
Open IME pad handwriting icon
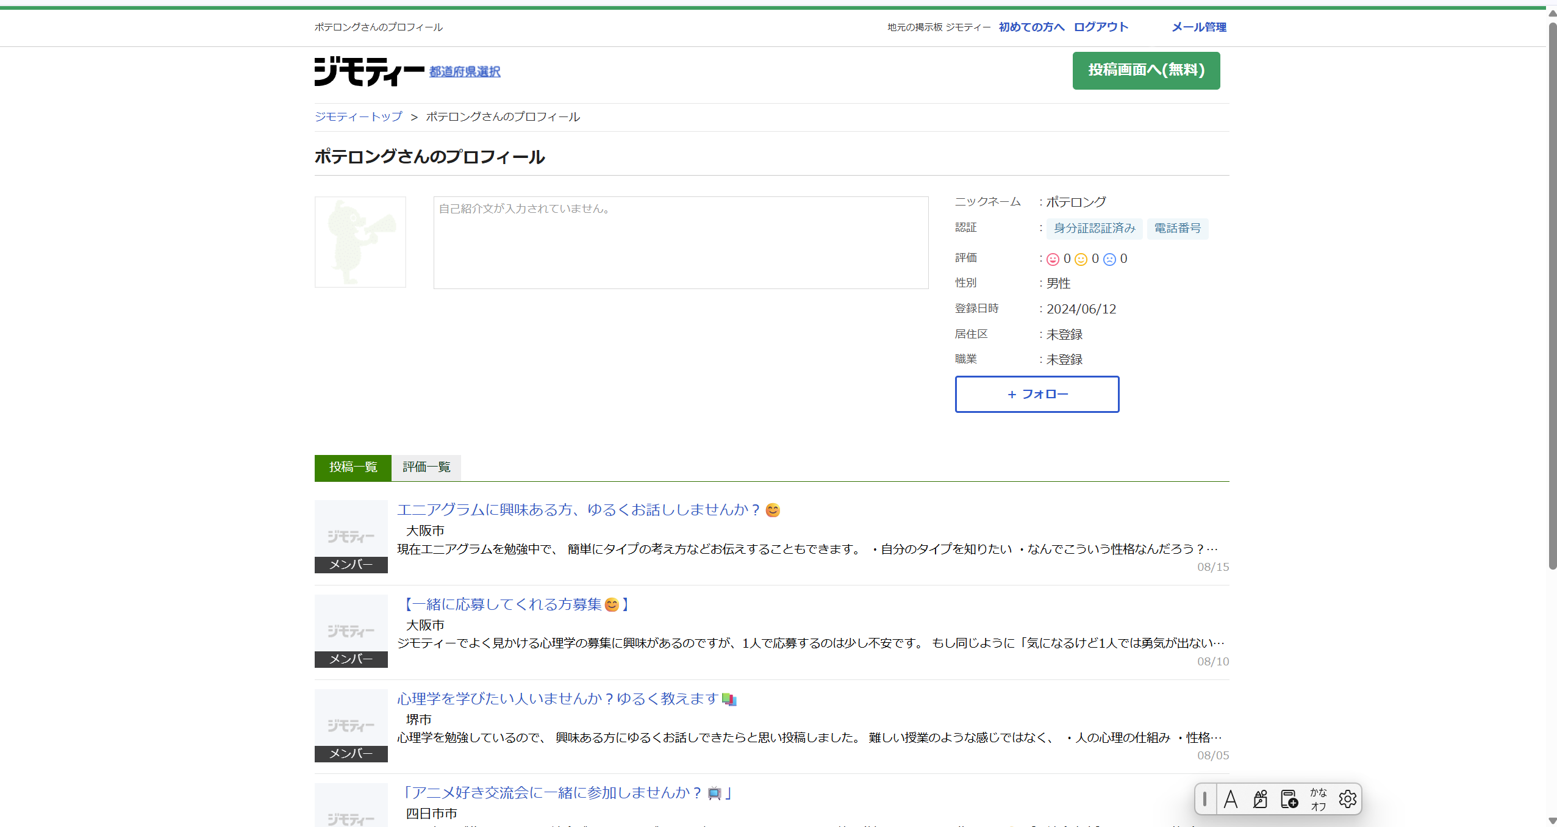(1260, 799)
